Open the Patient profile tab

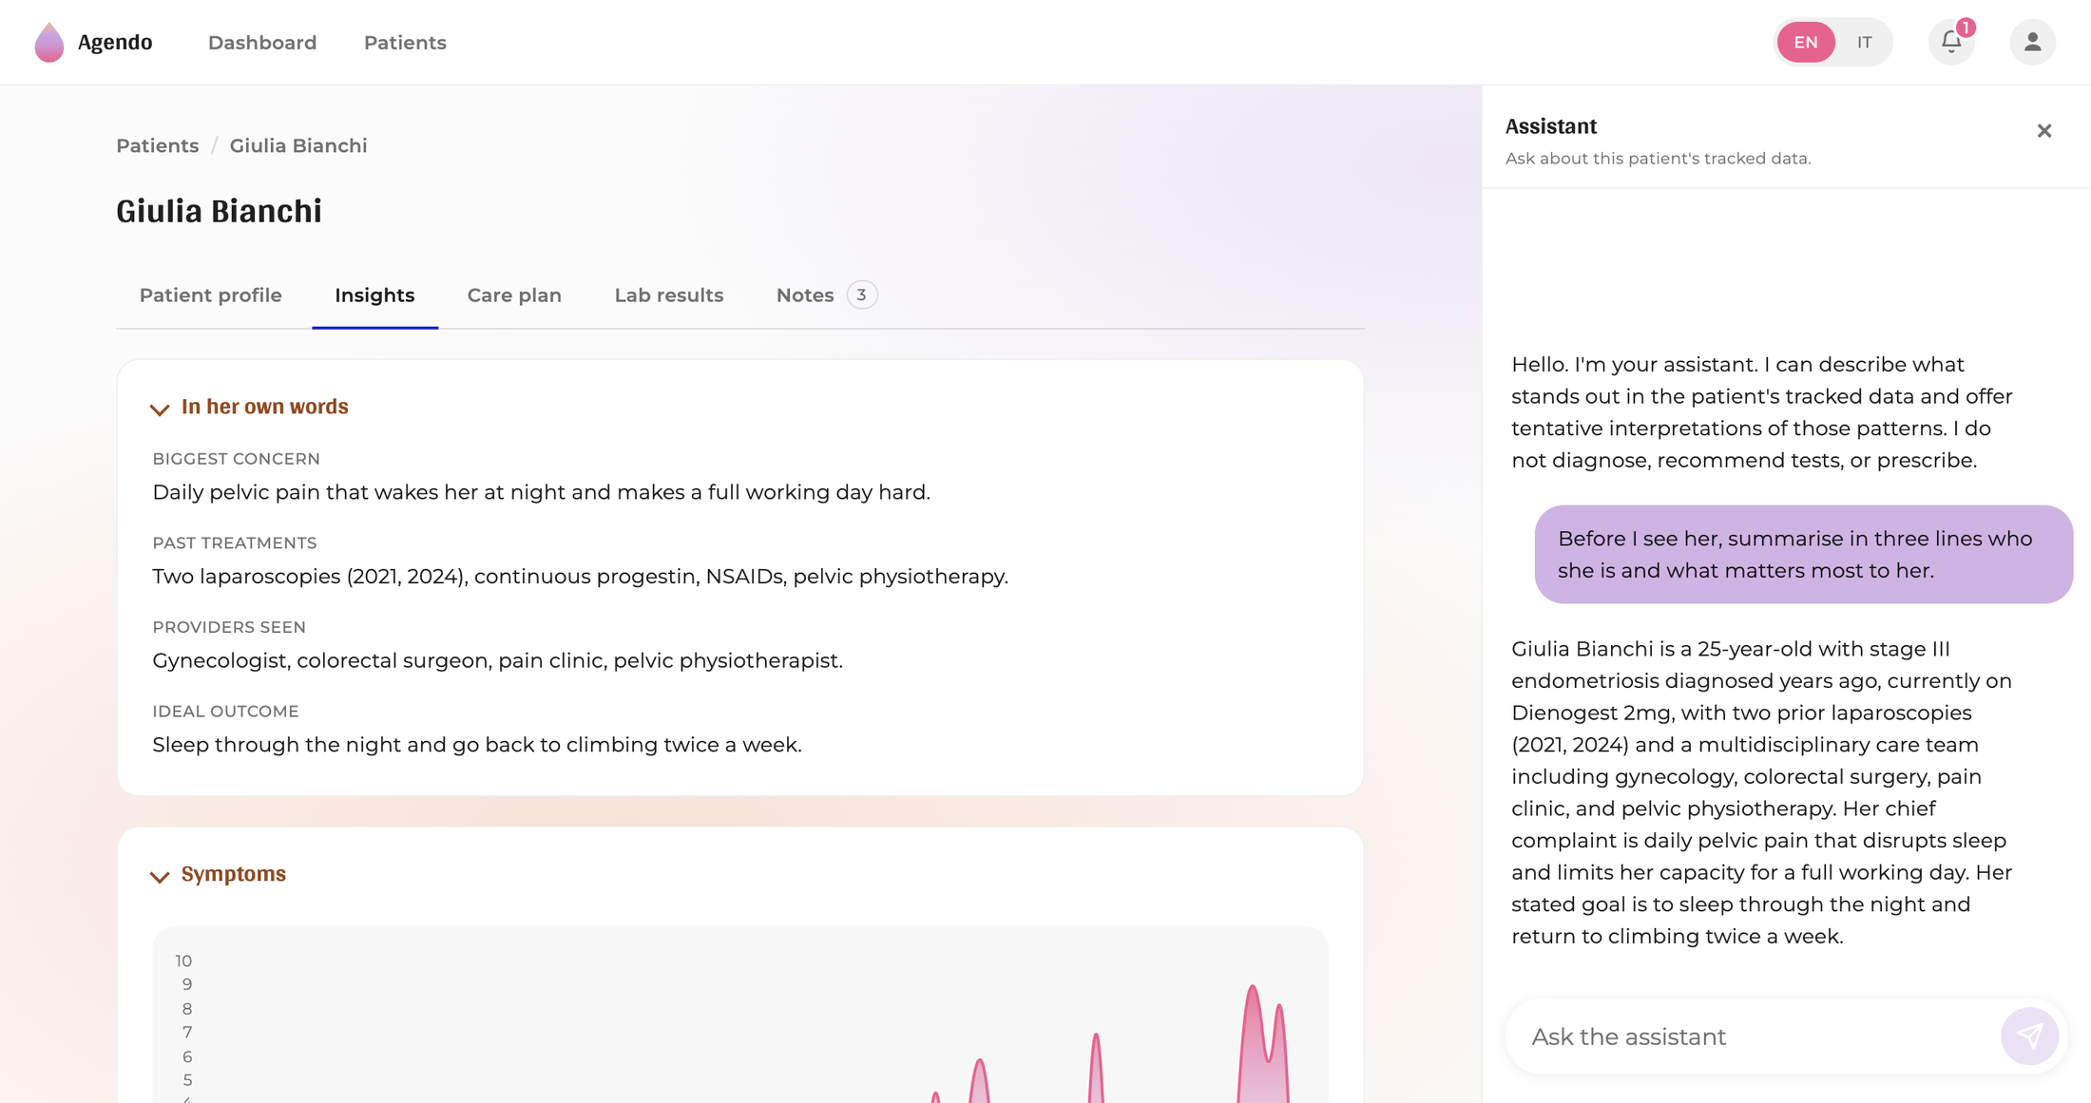tap(211, 295)
